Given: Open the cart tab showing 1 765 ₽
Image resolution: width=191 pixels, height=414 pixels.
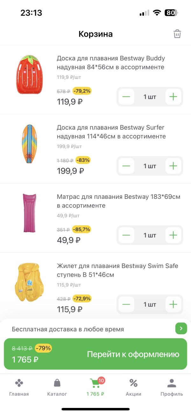Looking at the screenshot, I should coord(95,387).
